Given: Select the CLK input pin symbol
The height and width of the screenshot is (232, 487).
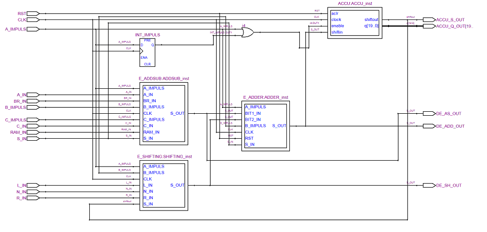Looking at the screenshot, I should click(x=33, y=20).
